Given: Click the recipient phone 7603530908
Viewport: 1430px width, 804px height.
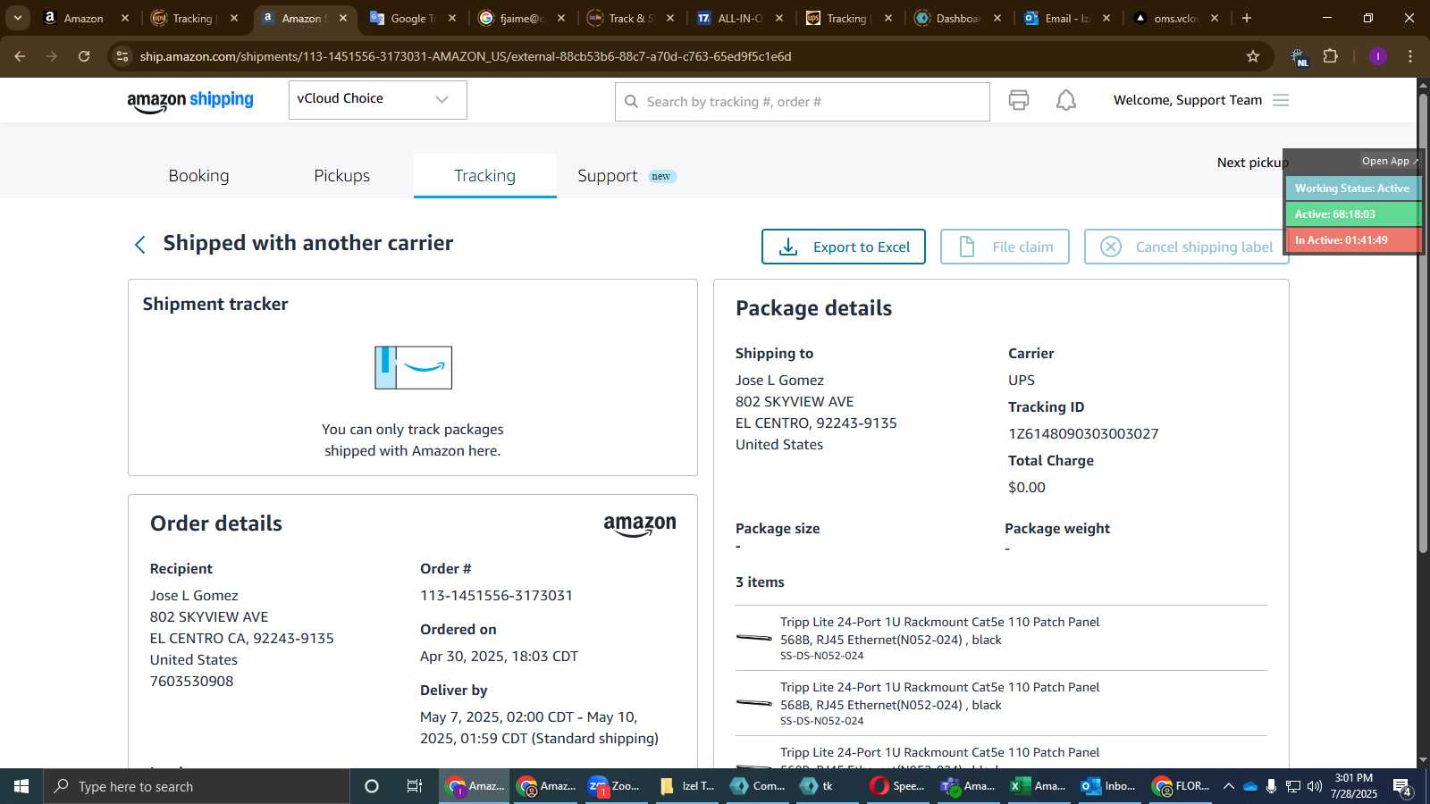Looking at the screenshot, I should 191,682.
